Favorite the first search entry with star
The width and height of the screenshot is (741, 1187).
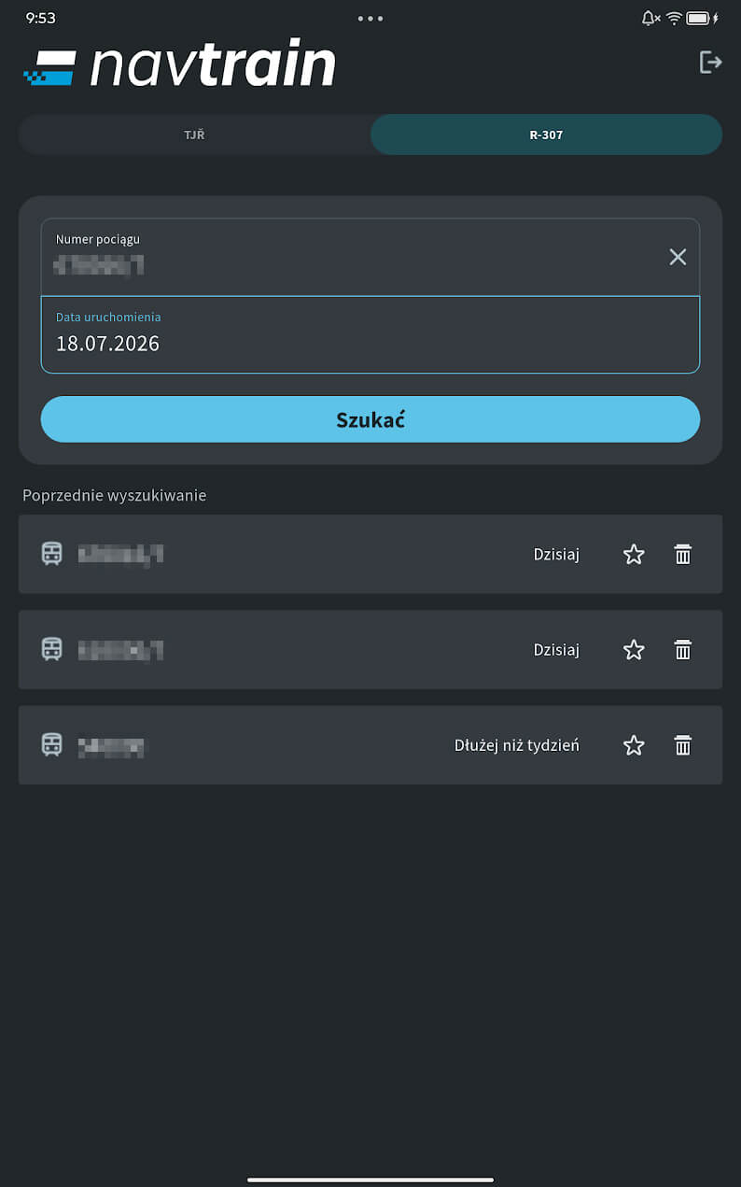(x=634, y=555)
